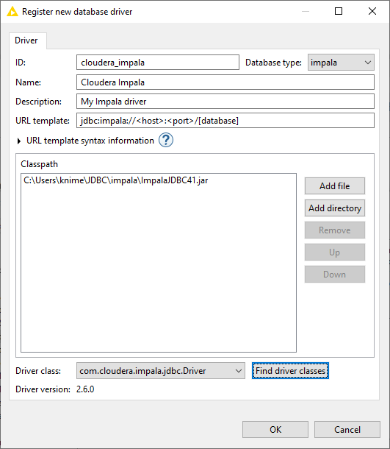Open the Driver class dropdown
This screenshot has height=449, width=390.
click(161, 371)
